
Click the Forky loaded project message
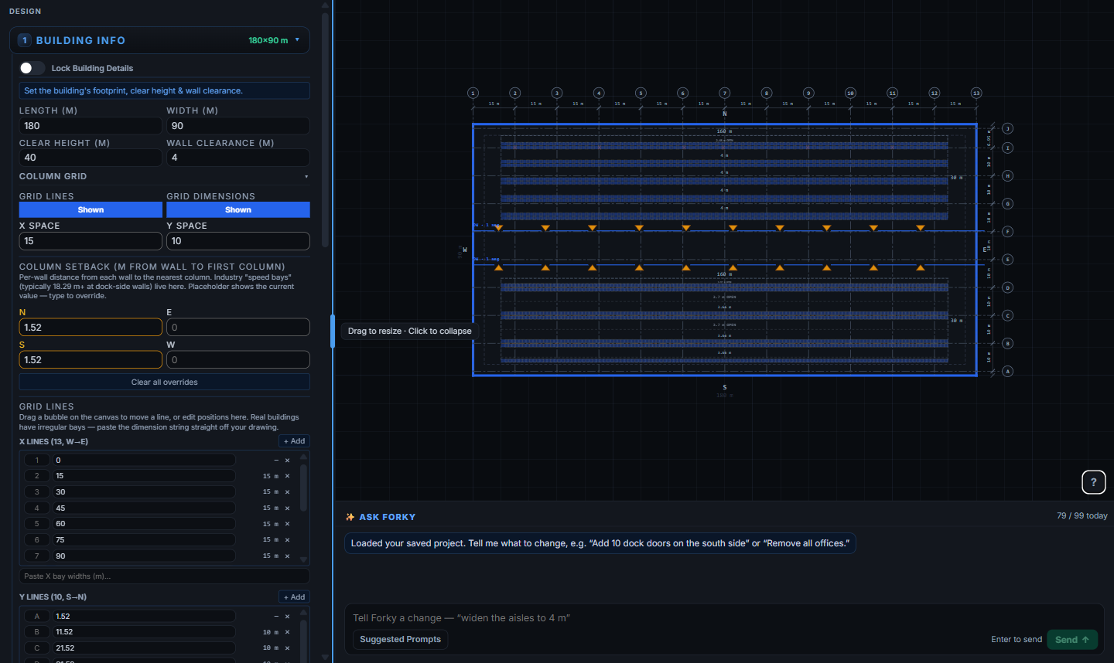pyautogui.click(x=600, y=543)
